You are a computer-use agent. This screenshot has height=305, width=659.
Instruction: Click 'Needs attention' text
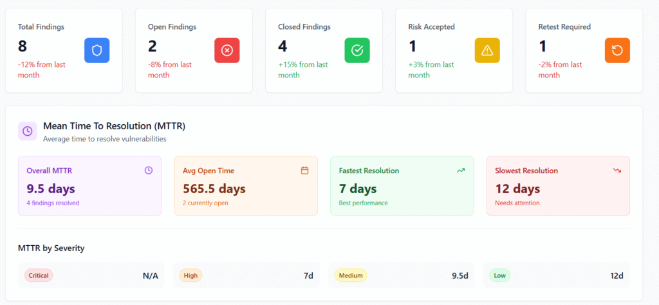click(x=517, y=203)
